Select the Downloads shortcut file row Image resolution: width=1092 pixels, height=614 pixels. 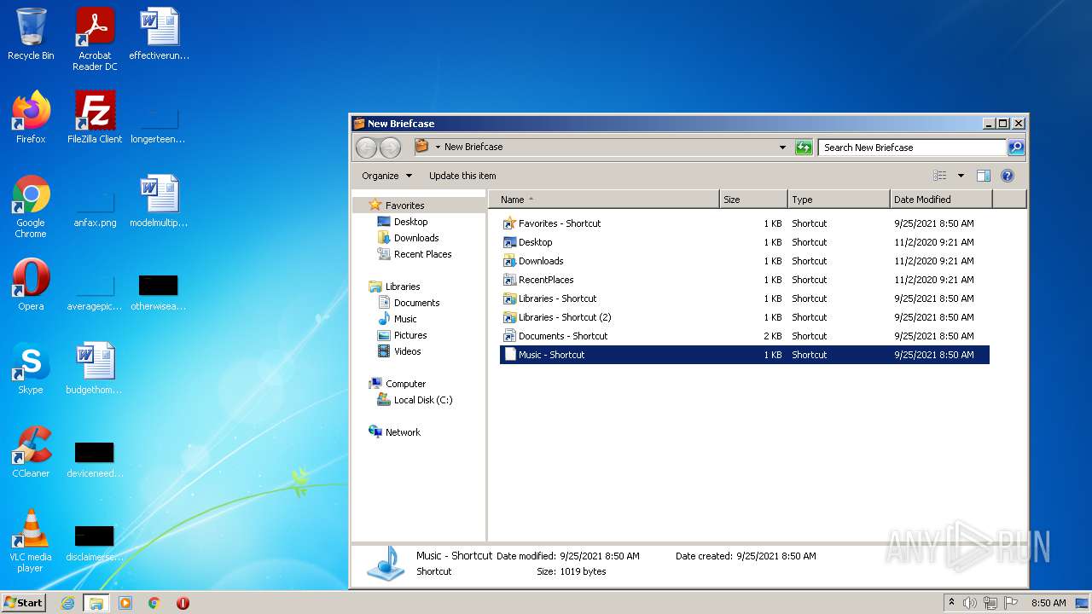click(744, 261)
